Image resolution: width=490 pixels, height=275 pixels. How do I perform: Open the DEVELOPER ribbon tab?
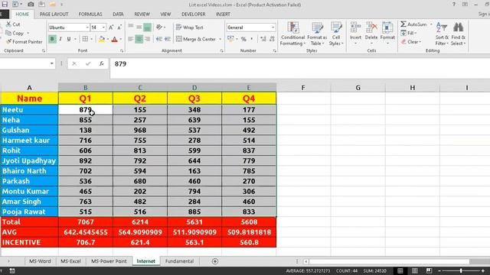(194, 15)
